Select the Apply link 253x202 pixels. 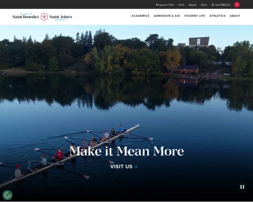coord(193,5)
